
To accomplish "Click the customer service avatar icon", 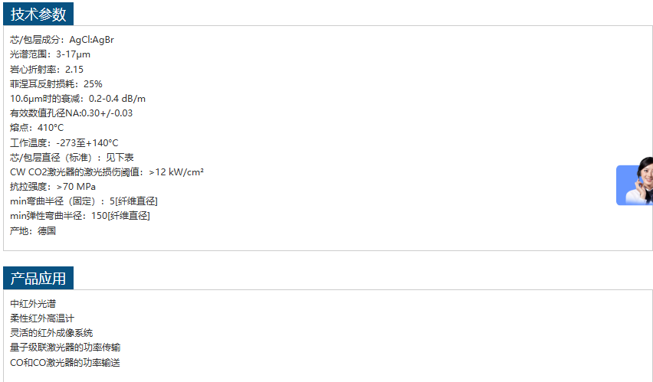I will coord(635,184).
